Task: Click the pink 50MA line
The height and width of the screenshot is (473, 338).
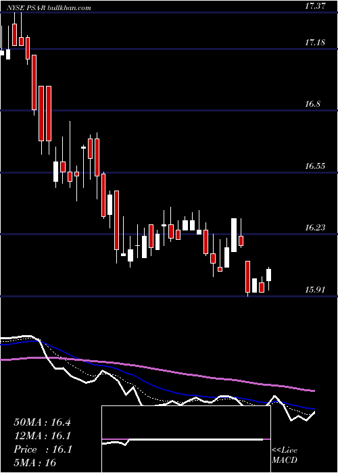Action: tap(157, 369)
